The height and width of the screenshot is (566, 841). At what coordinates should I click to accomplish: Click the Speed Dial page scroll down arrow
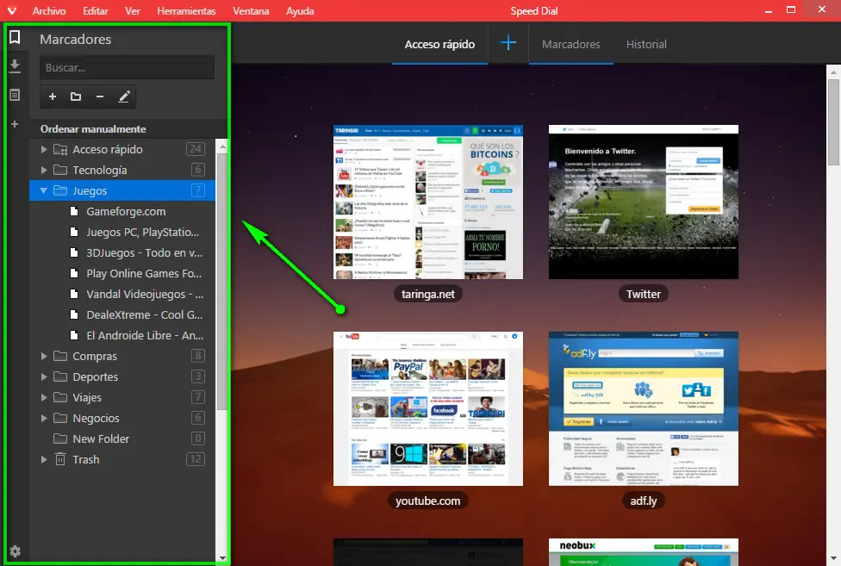833,559
